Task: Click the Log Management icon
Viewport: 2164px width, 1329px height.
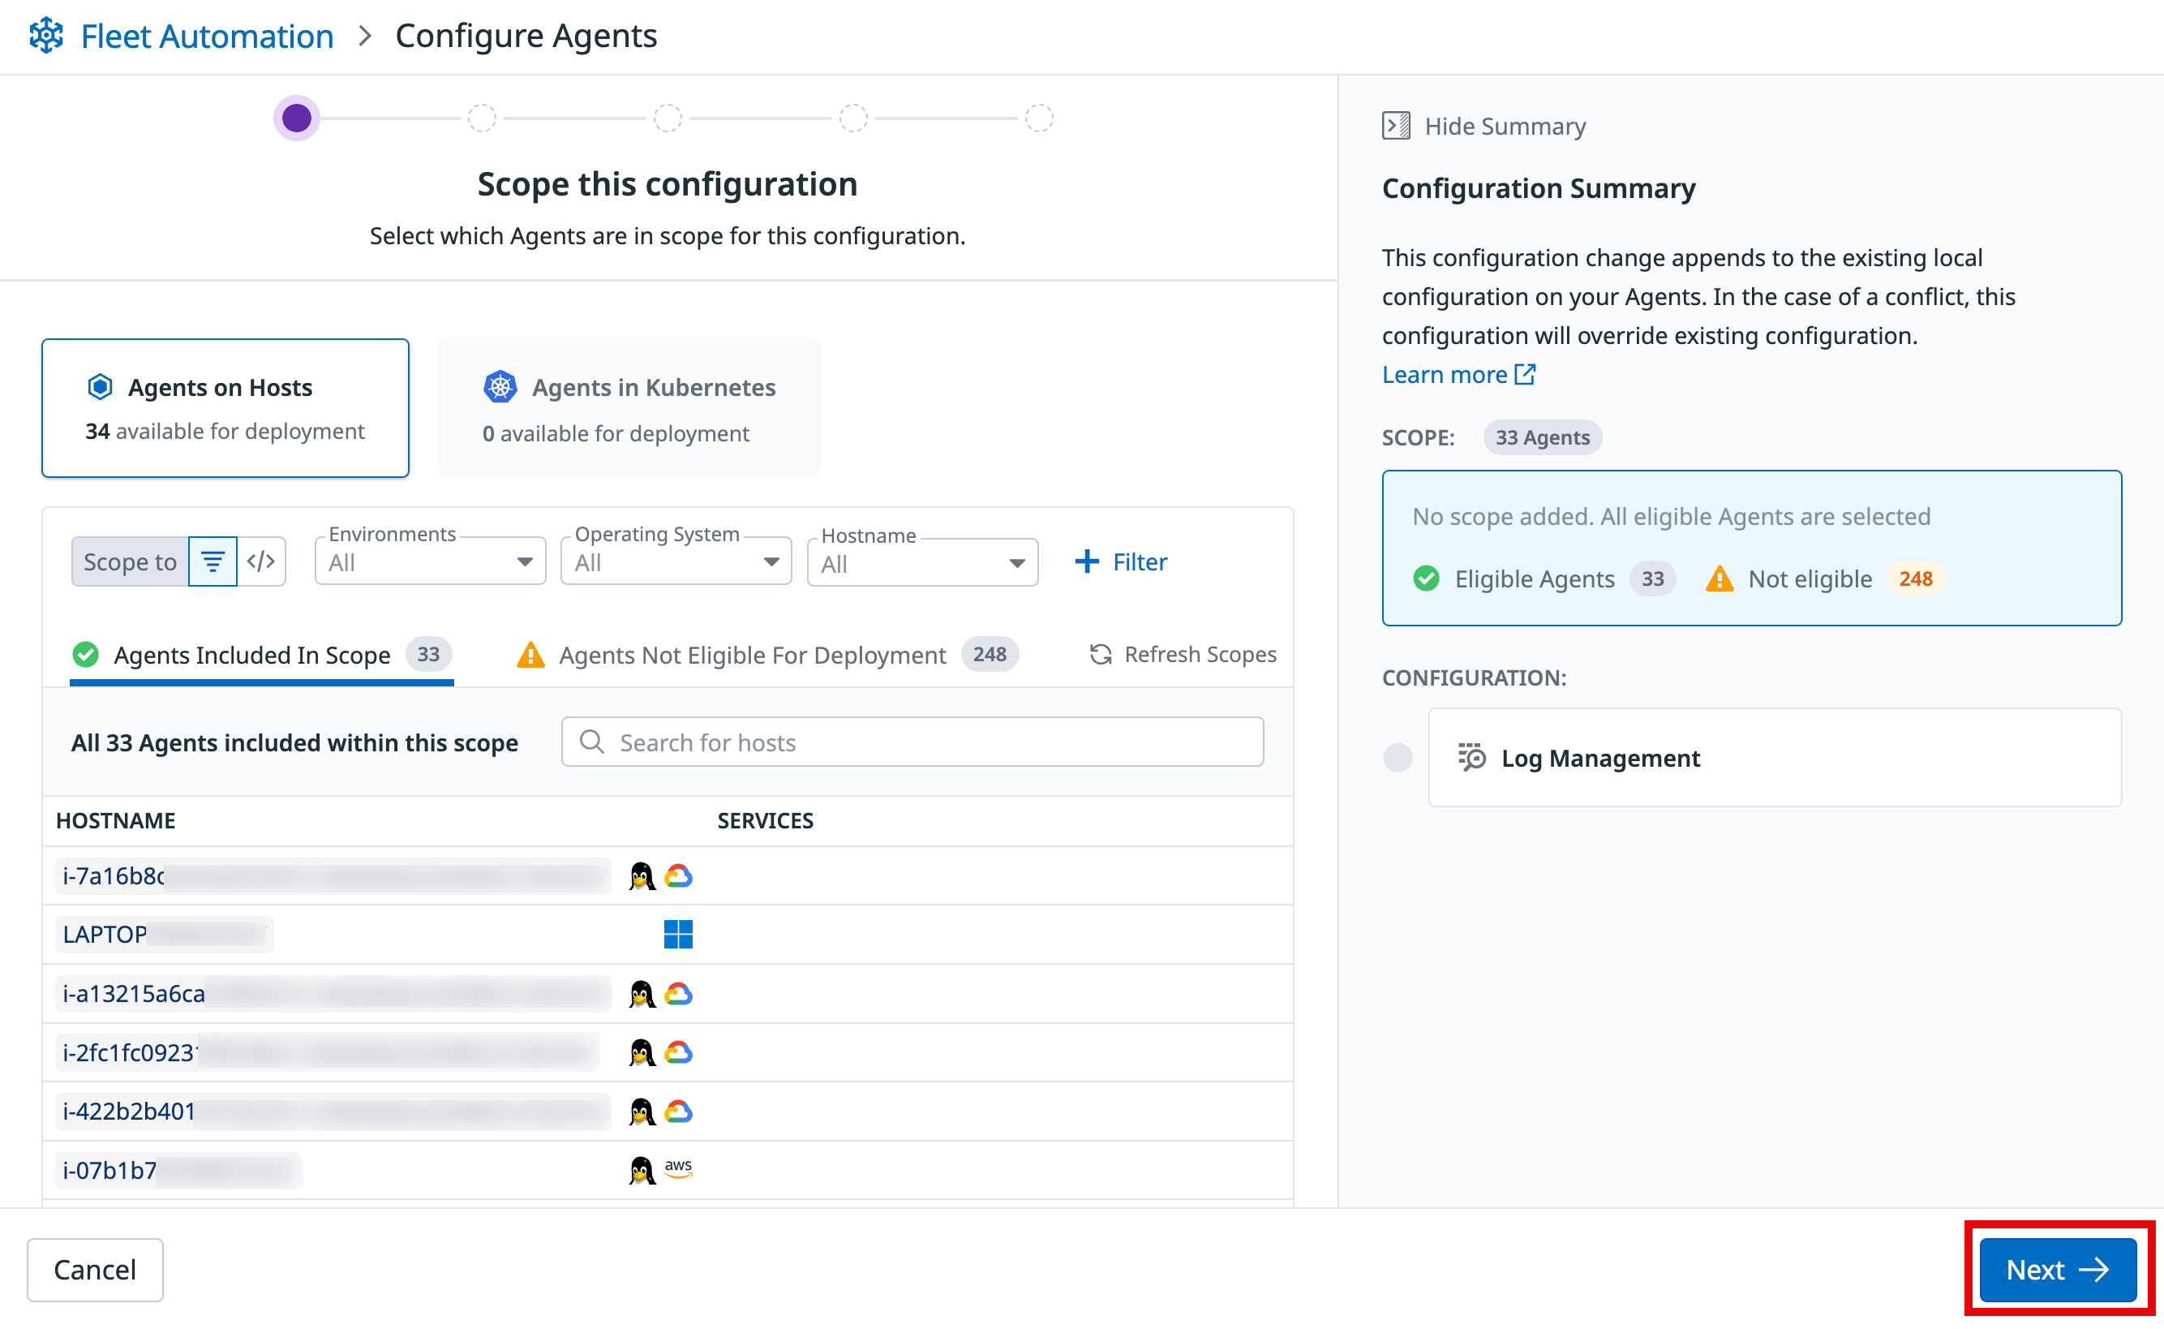Action: point(1471,757)
